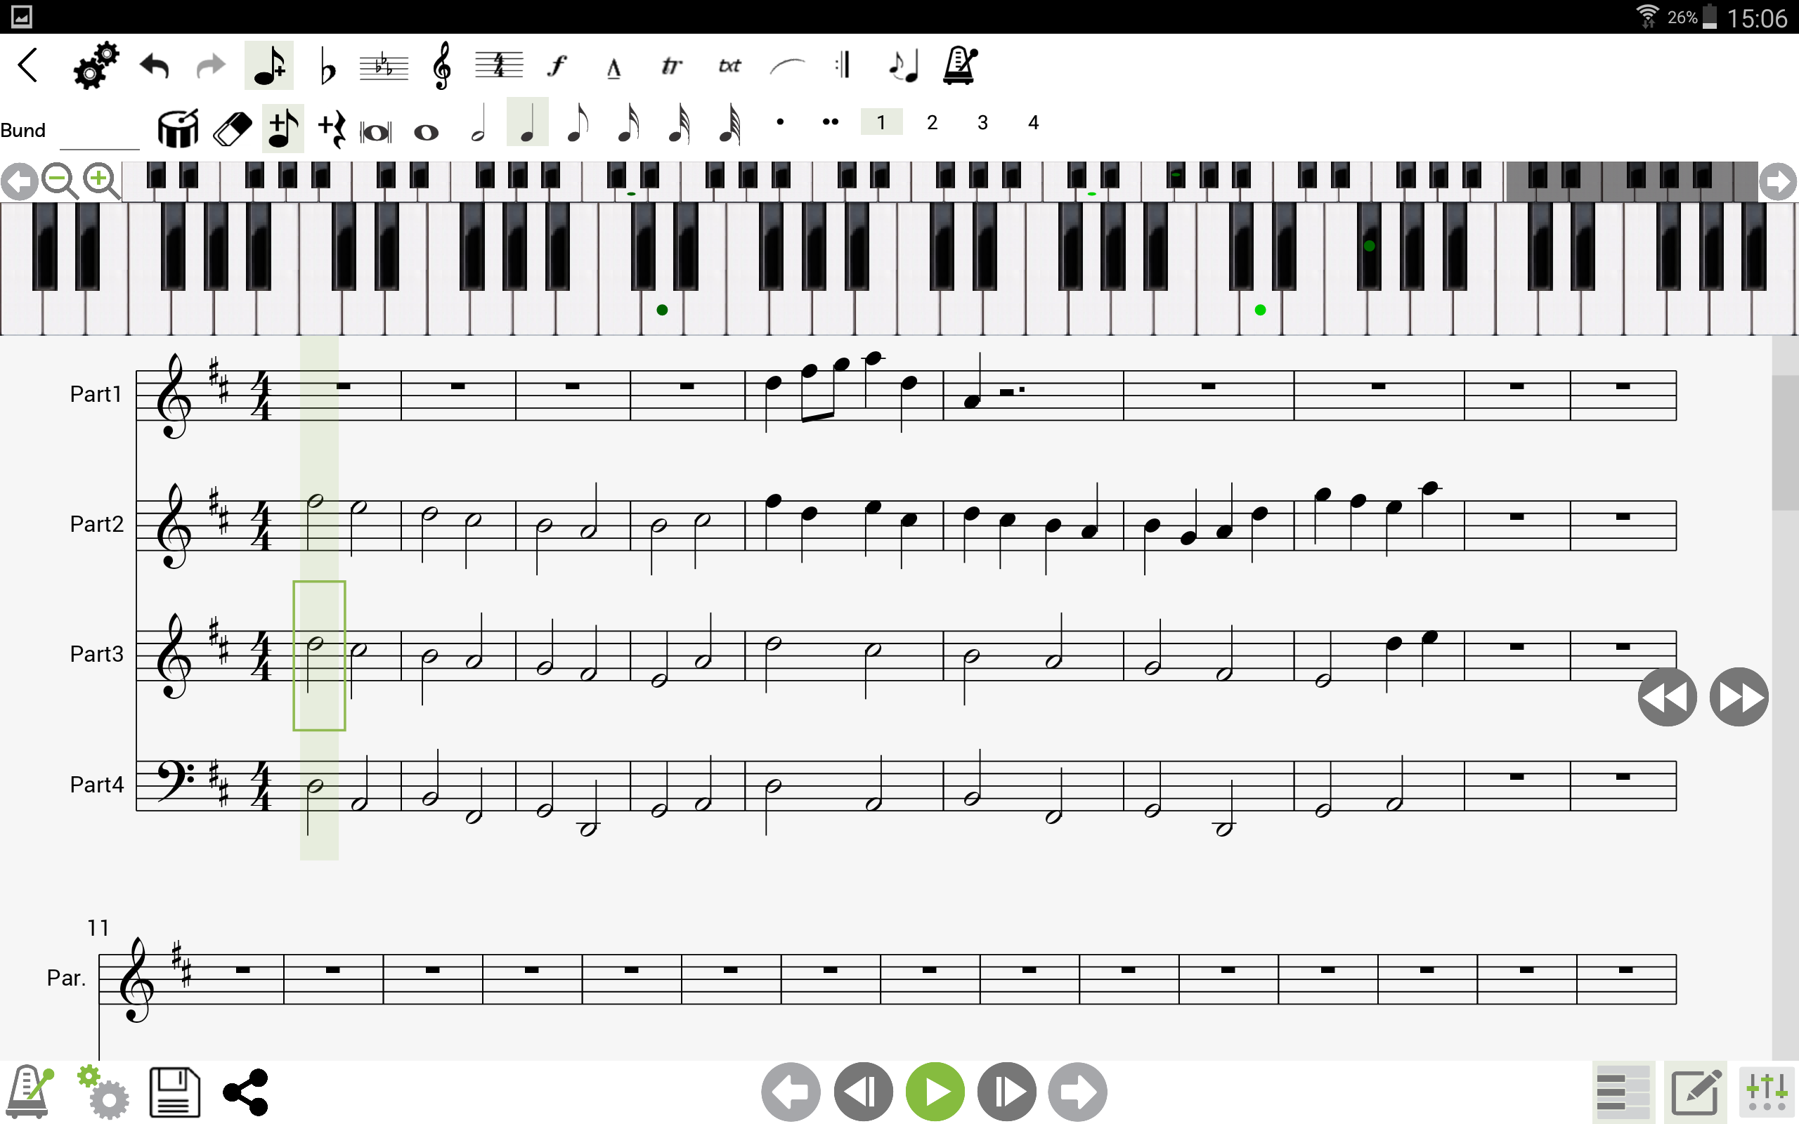Select the eraser tool

(x=233, y=129)
